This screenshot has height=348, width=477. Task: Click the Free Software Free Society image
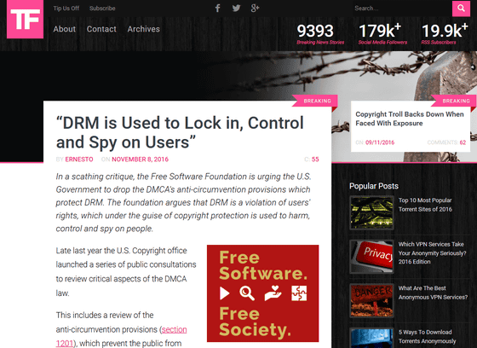tap(263, 293)
